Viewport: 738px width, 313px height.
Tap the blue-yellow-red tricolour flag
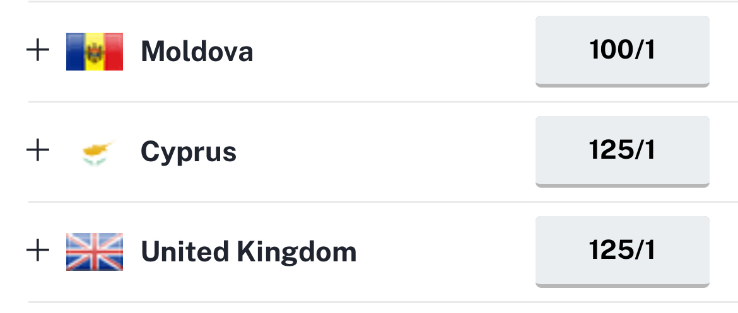coord(95,52)
